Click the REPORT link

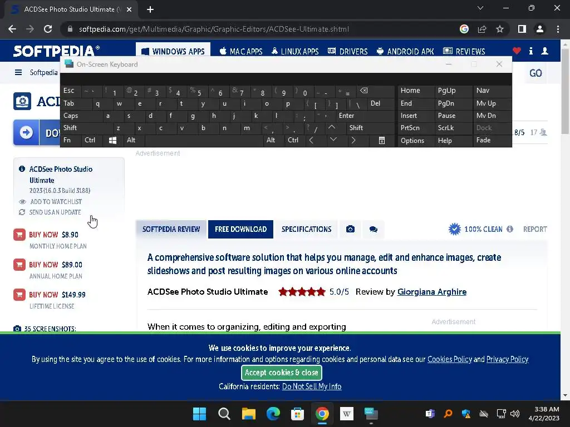pos(535,229)
